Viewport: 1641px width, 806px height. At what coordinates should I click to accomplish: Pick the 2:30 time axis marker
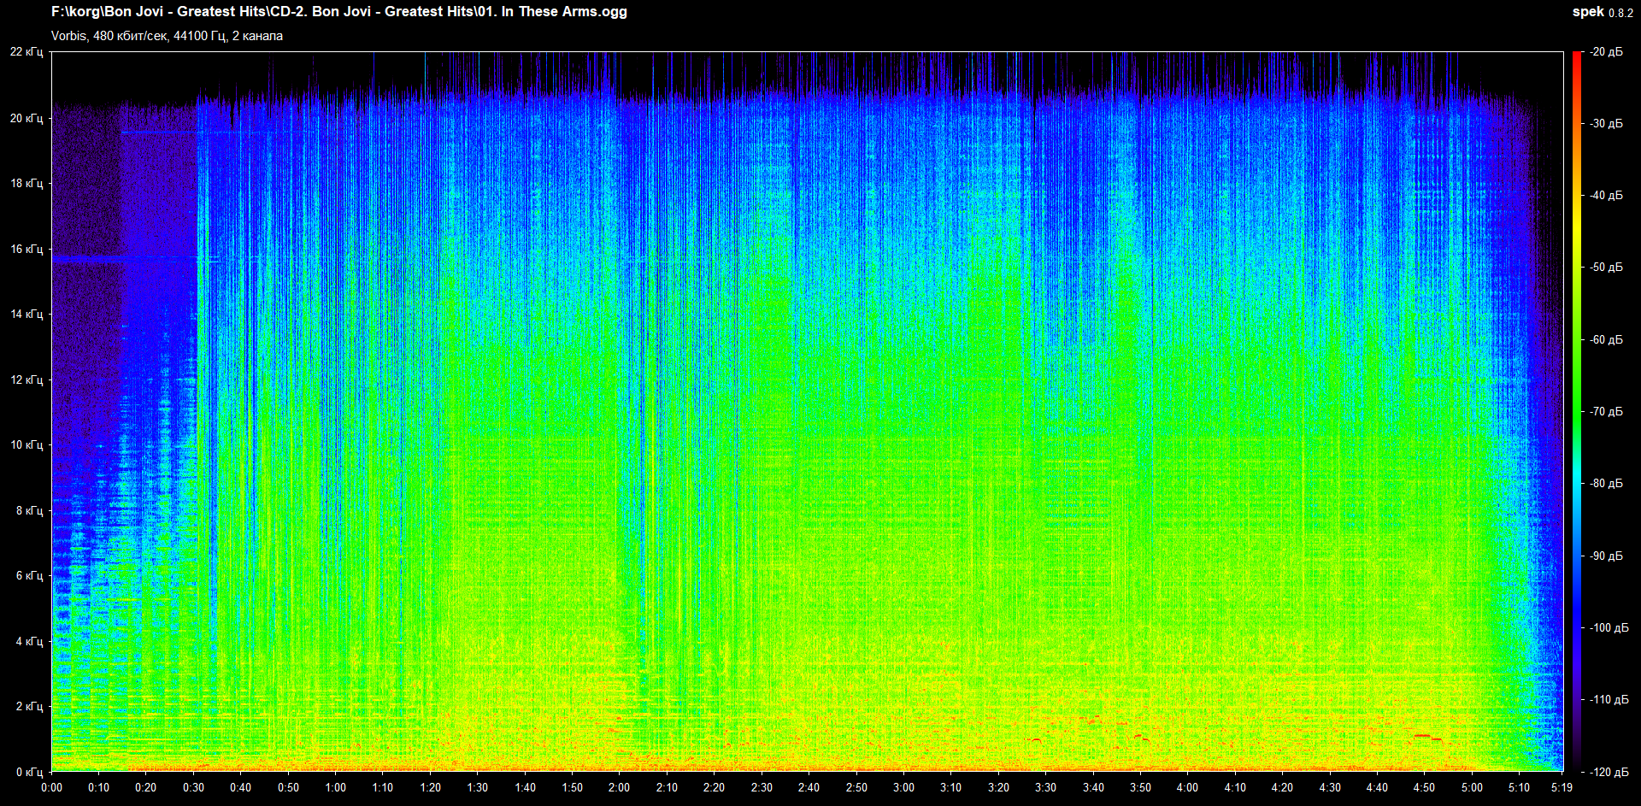coord(761,787)
